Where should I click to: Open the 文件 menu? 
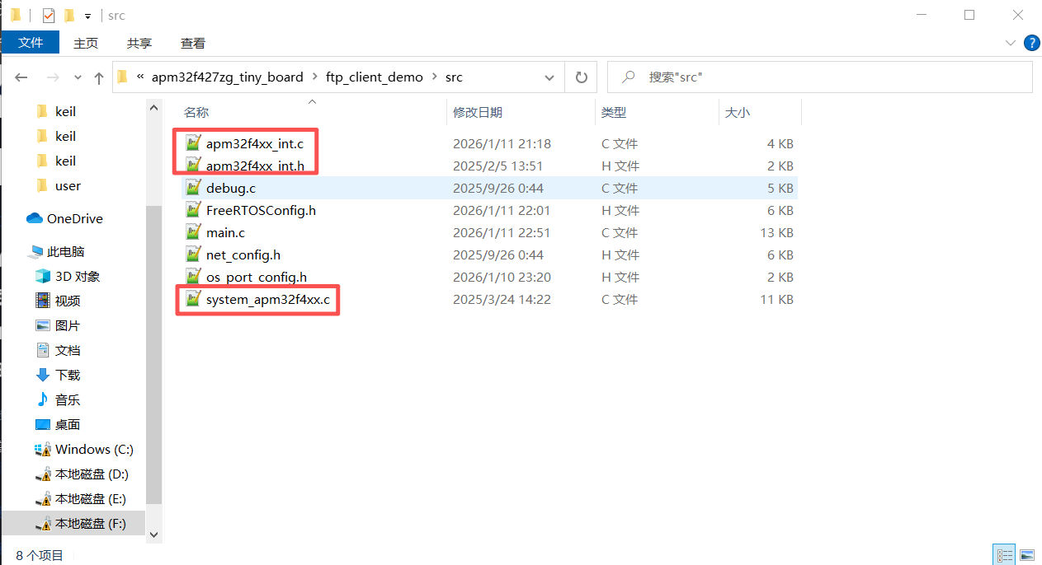[31, 43]
